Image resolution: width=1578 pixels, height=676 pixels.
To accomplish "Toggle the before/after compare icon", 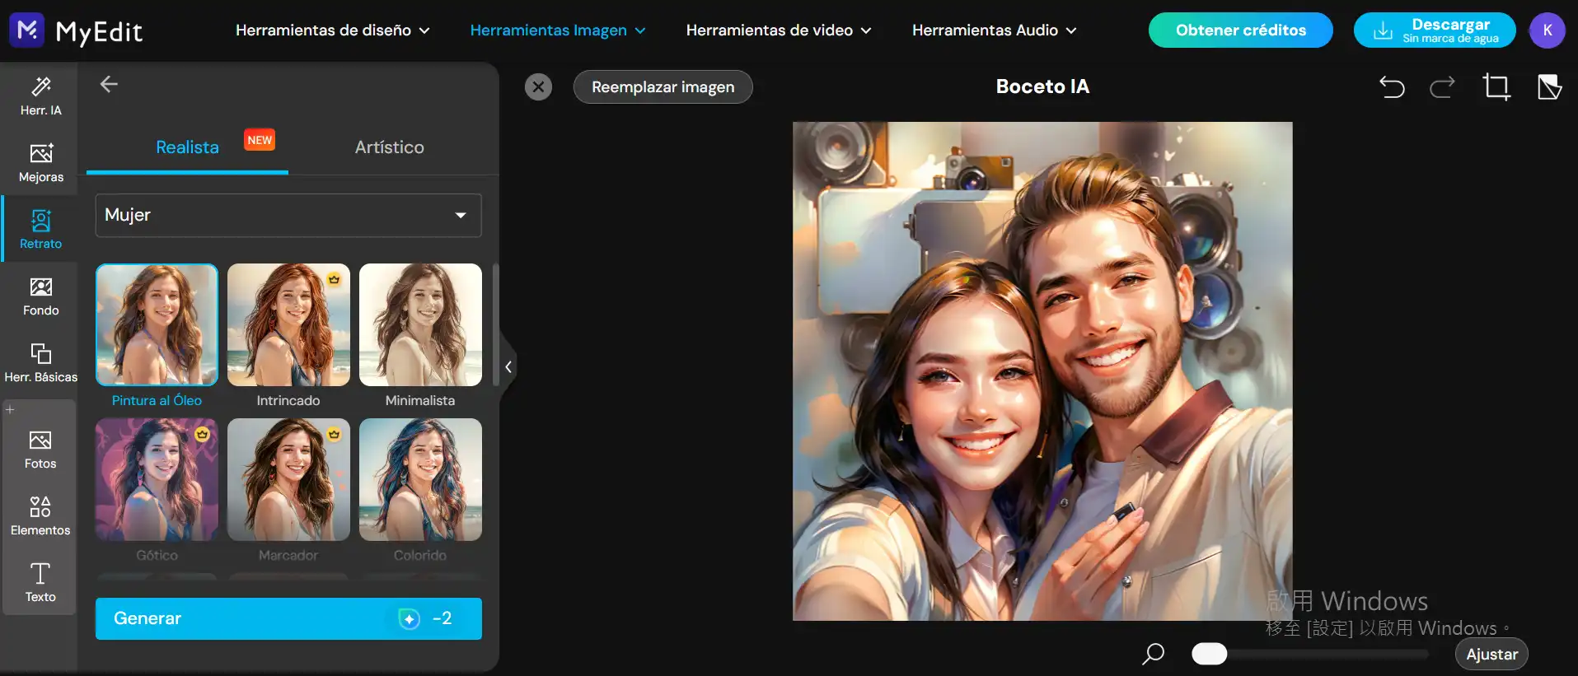I will coord(1549,86).
